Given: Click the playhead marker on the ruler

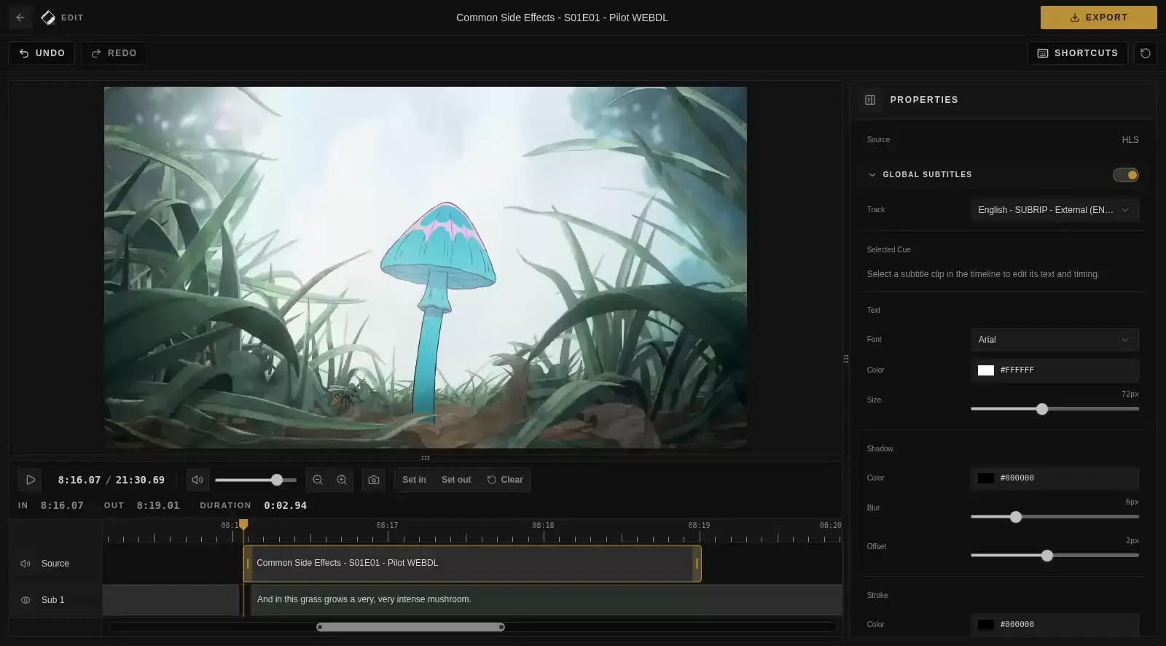Looking at the screenshot, I should pyautogui.click(x=243, y=524).
